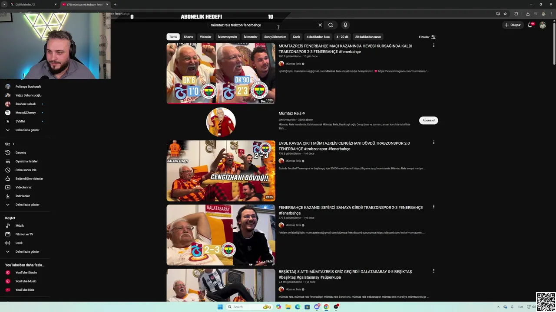Open Mümtaz Reis channel name in channel result

[x=290, y=114]
